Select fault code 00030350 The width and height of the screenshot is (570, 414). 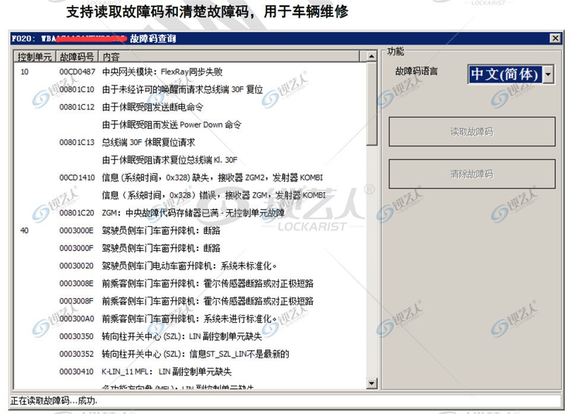pos(77,337)
